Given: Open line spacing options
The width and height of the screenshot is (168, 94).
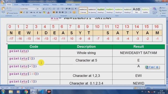Looking at the screenshot, I should 66,12.
